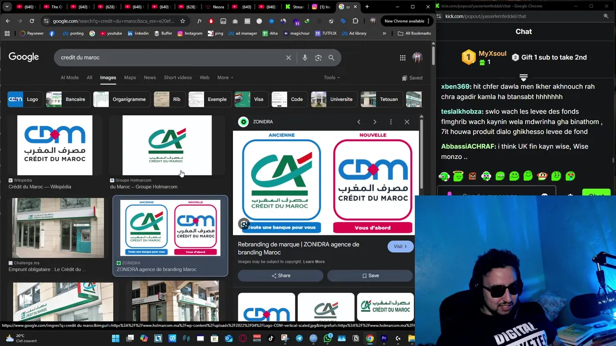Start voice search with the microphone icon

(305, 58)
